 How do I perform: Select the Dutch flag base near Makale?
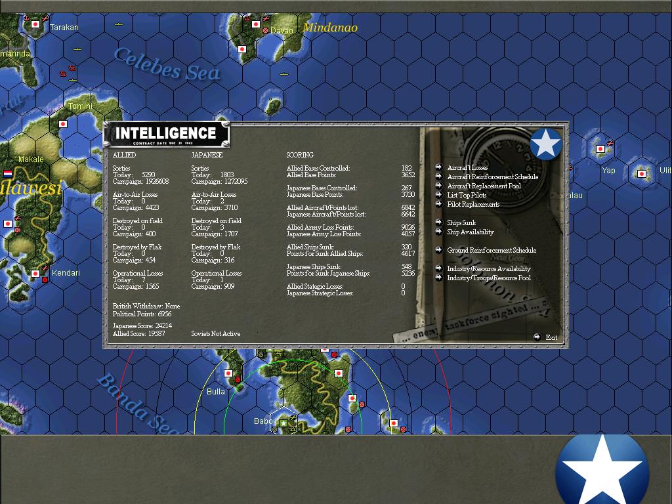tap(8, 173)
